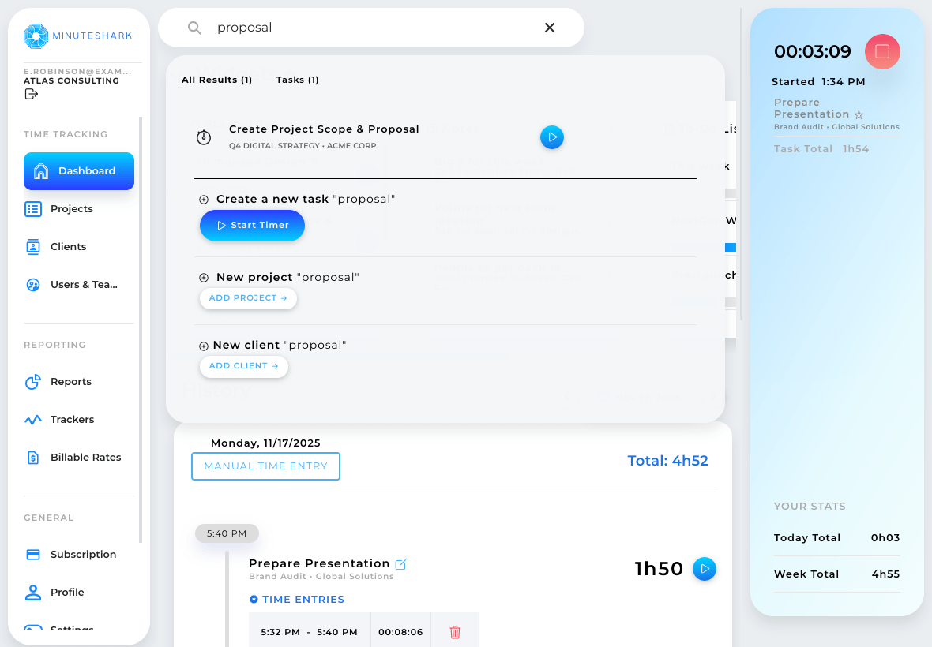Sign out using the logout icon

pyautogui.click(x=31, y=93)
